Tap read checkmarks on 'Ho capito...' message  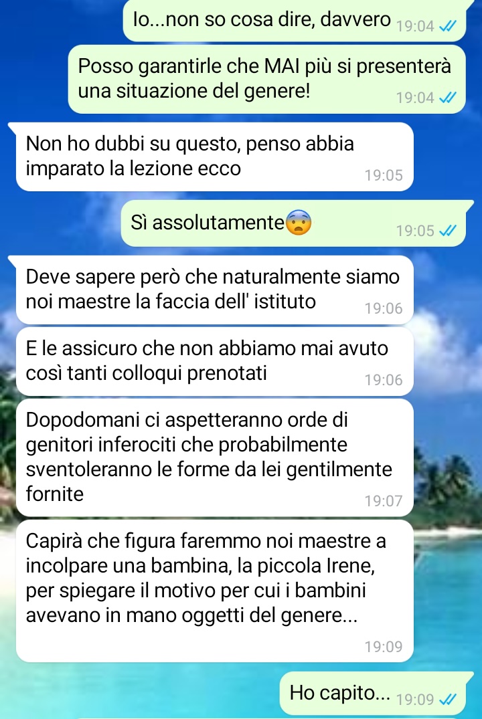[448, 699]
